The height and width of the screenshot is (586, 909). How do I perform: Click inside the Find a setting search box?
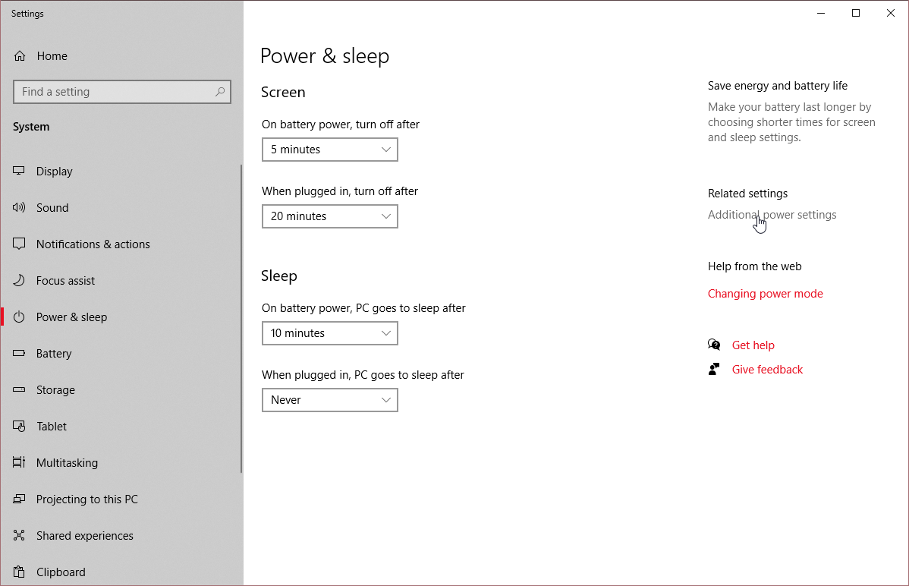coord(121,91)
